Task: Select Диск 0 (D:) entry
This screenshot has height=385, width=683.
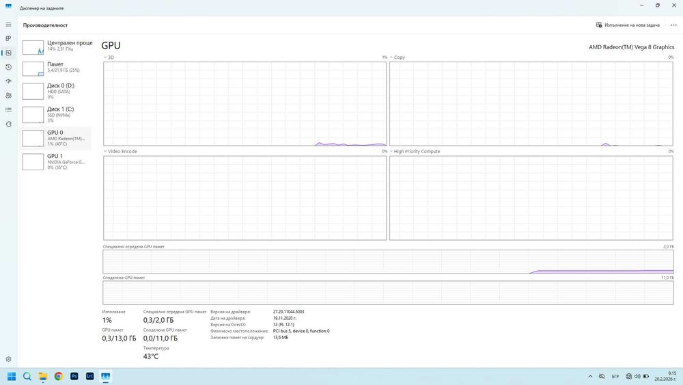Action: (56, 91)
